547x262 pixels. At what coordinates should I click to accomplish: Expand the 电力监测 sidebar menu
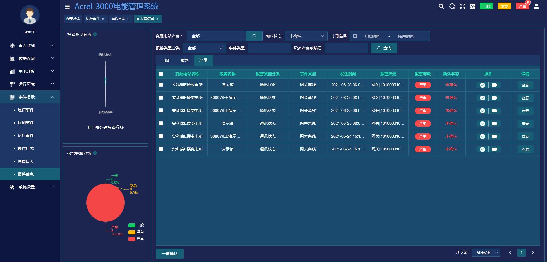[30, 46]
